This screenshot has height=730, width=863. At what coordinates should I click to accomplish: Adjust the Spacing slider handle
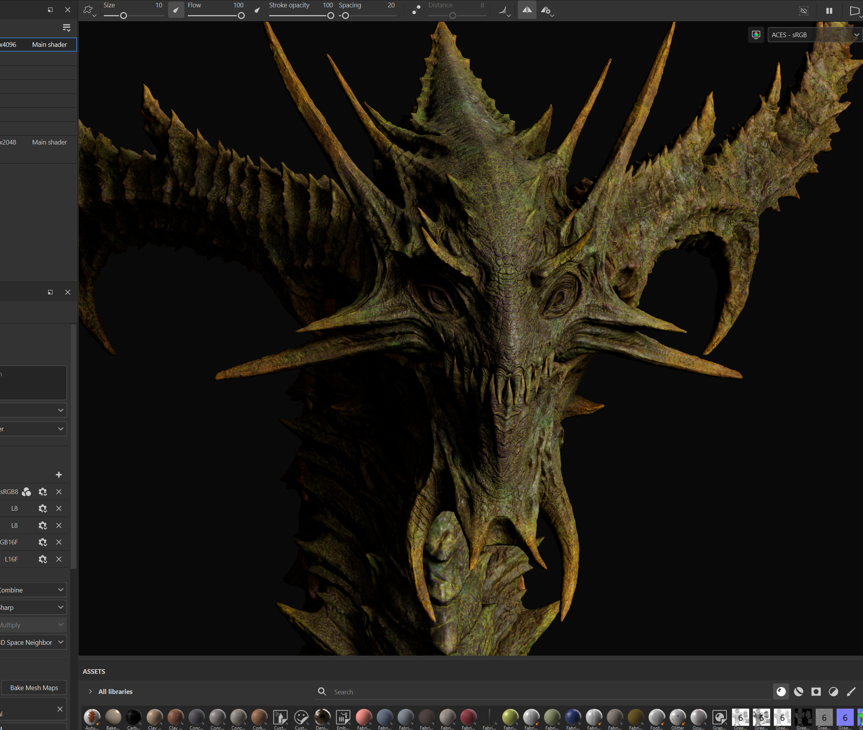pos(346,16)
